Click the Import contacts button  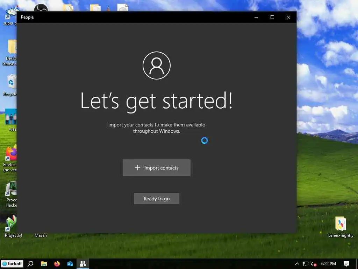(156, 168)
